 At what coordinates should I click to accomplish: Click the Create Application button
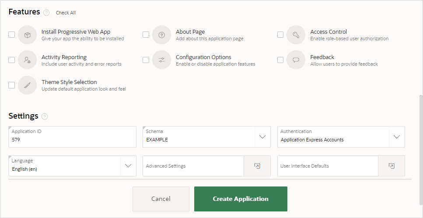pyautogui.click(x=241, y=199)
